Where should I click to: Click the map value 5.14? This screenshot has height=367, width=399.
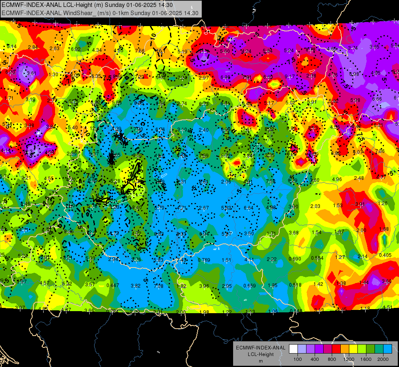11,46
